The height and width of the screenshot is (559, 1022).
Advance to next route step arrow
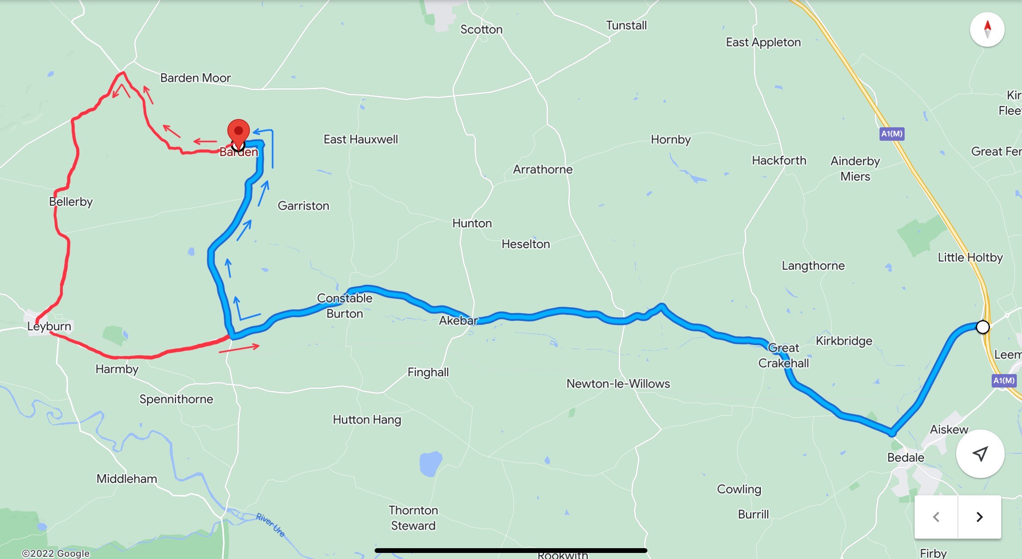(980, 517)
